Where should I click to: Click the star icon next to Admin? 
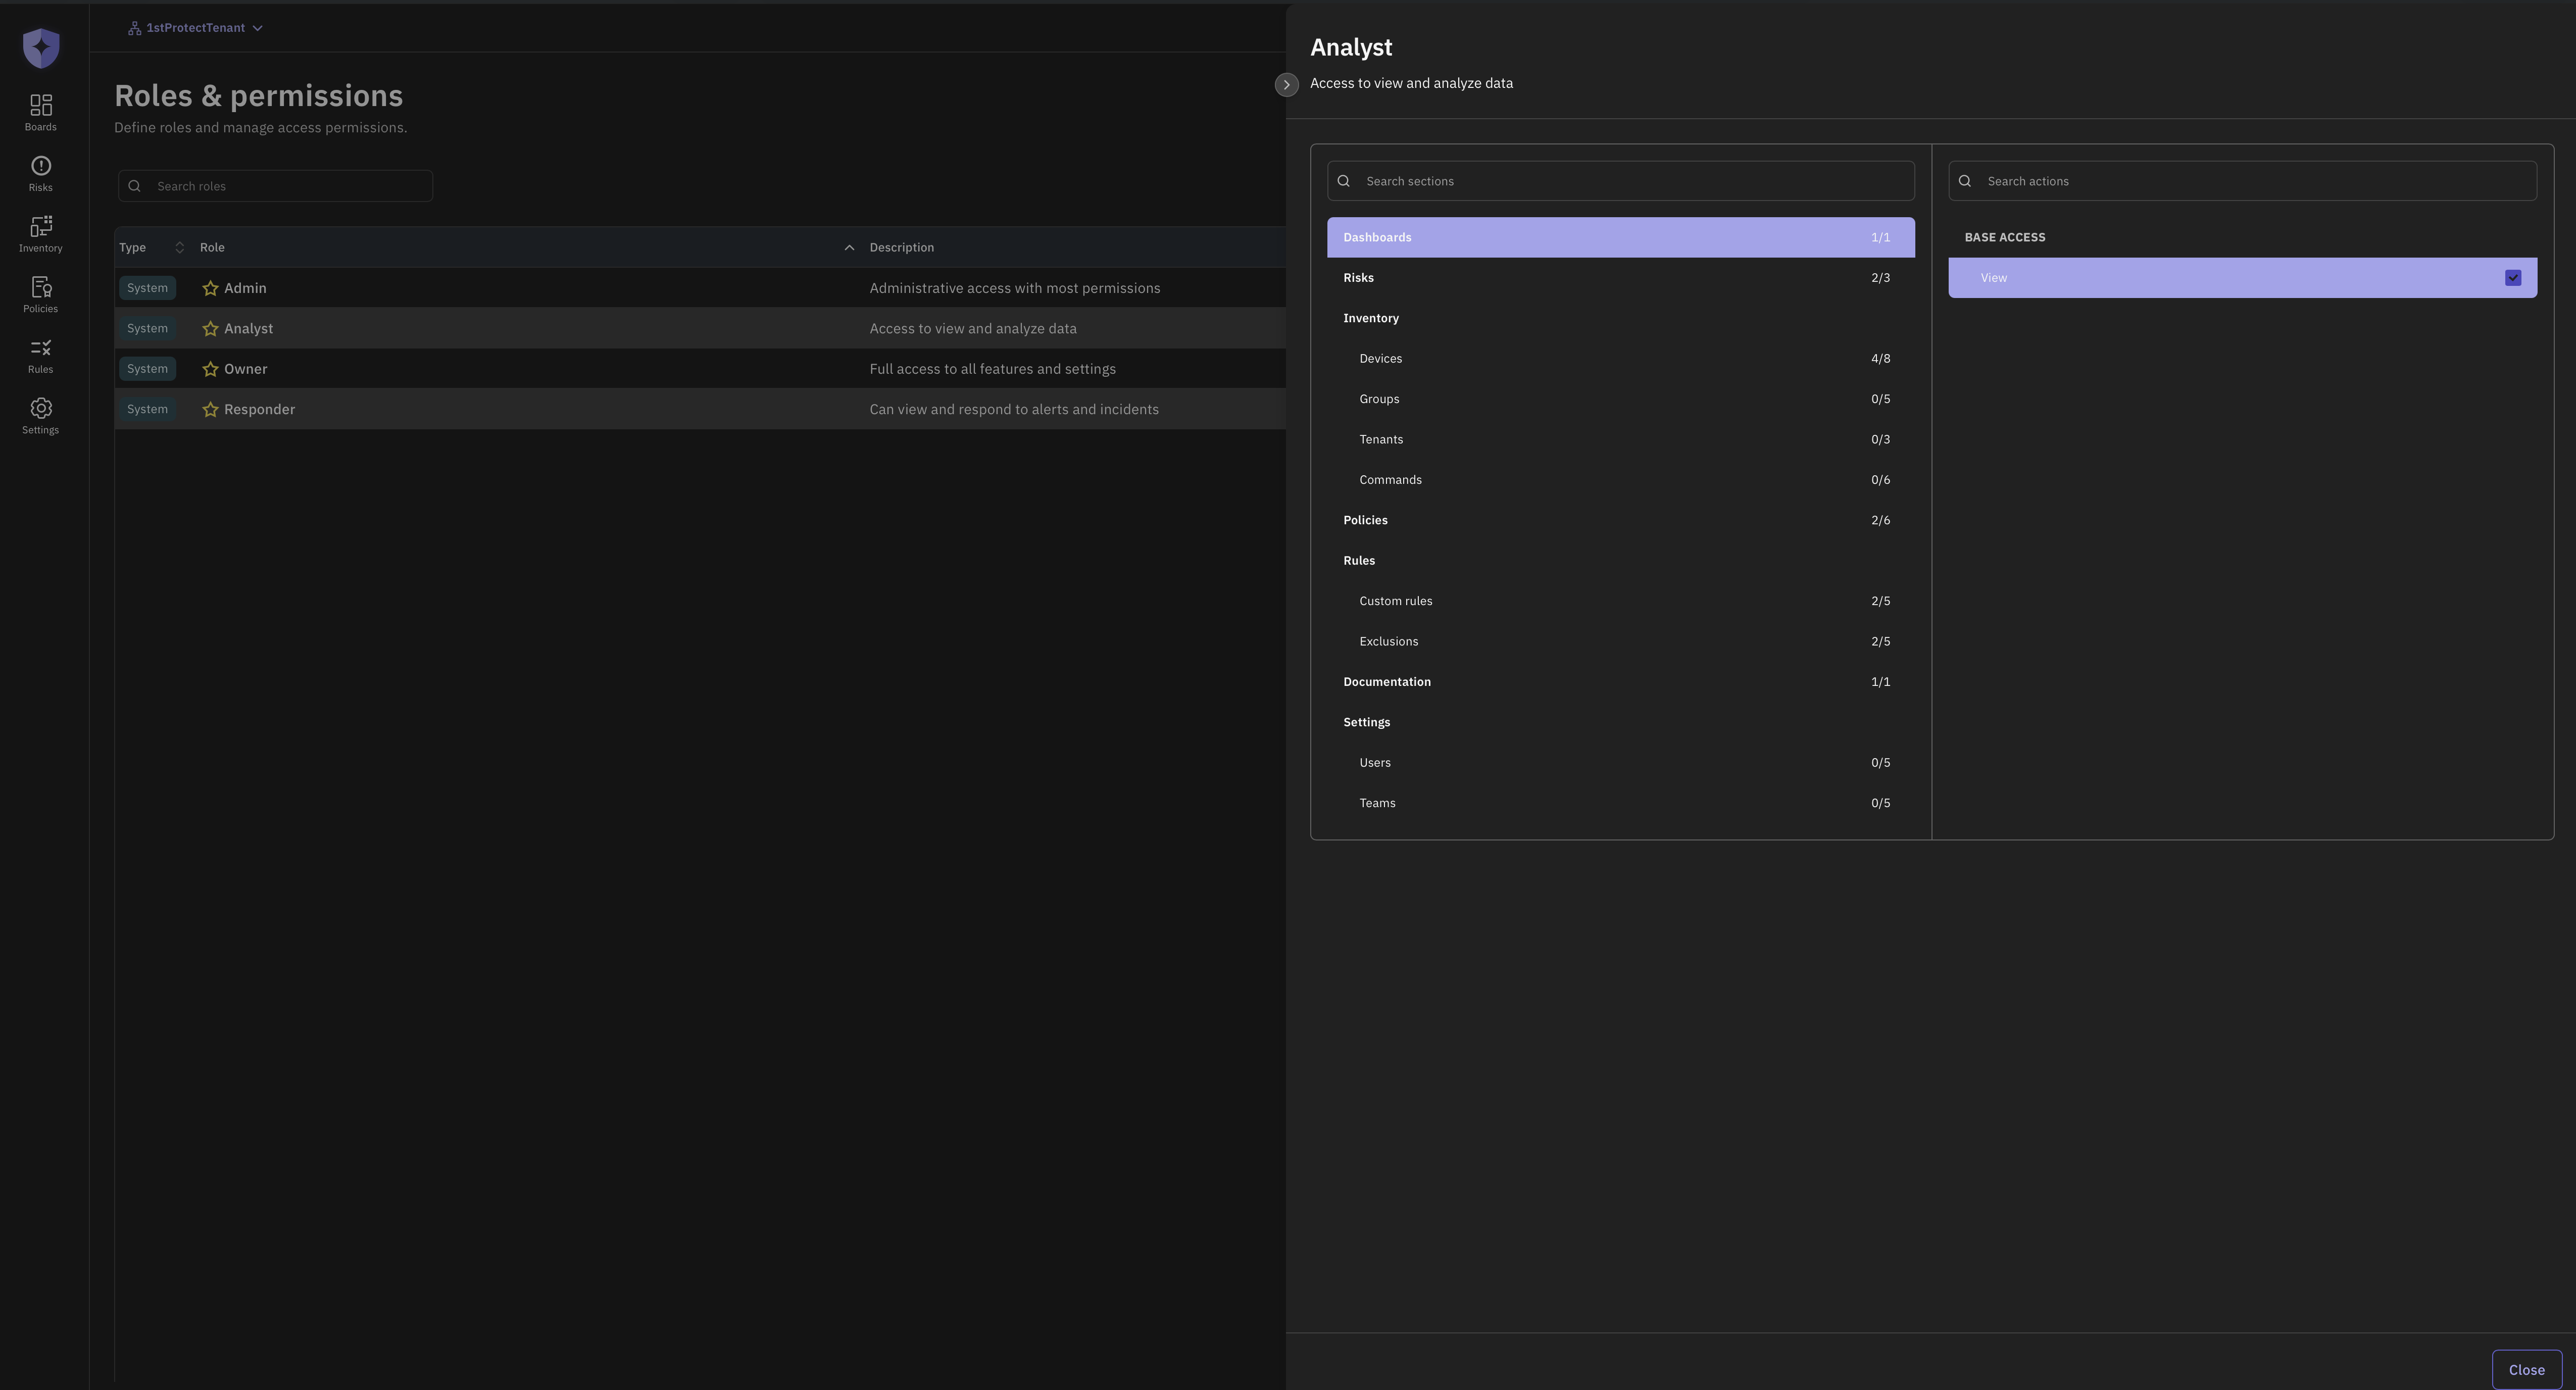tap(210, 288)
